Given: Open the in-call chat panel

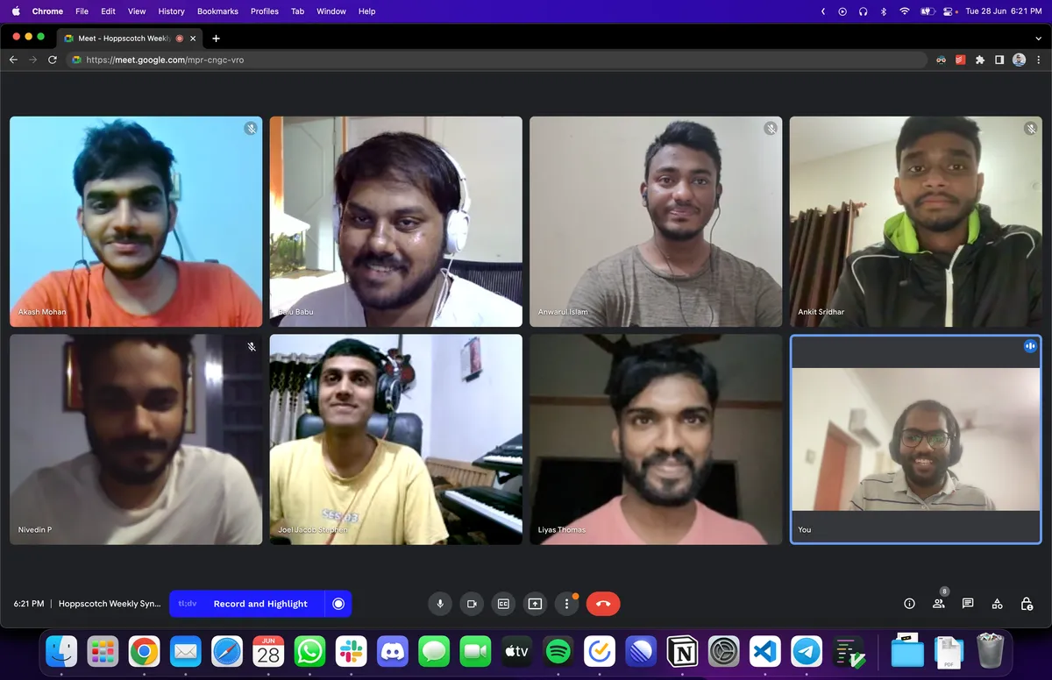Looking at the screenshot, I should [968, 604].
